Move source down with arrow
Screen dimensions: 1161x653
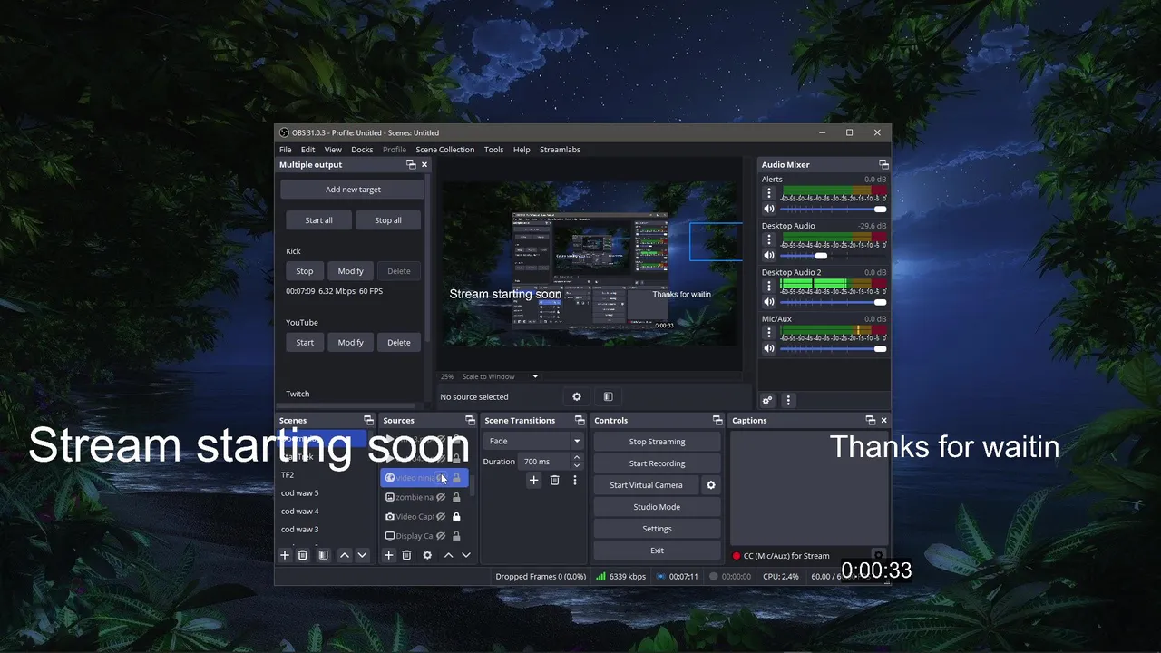466,555
